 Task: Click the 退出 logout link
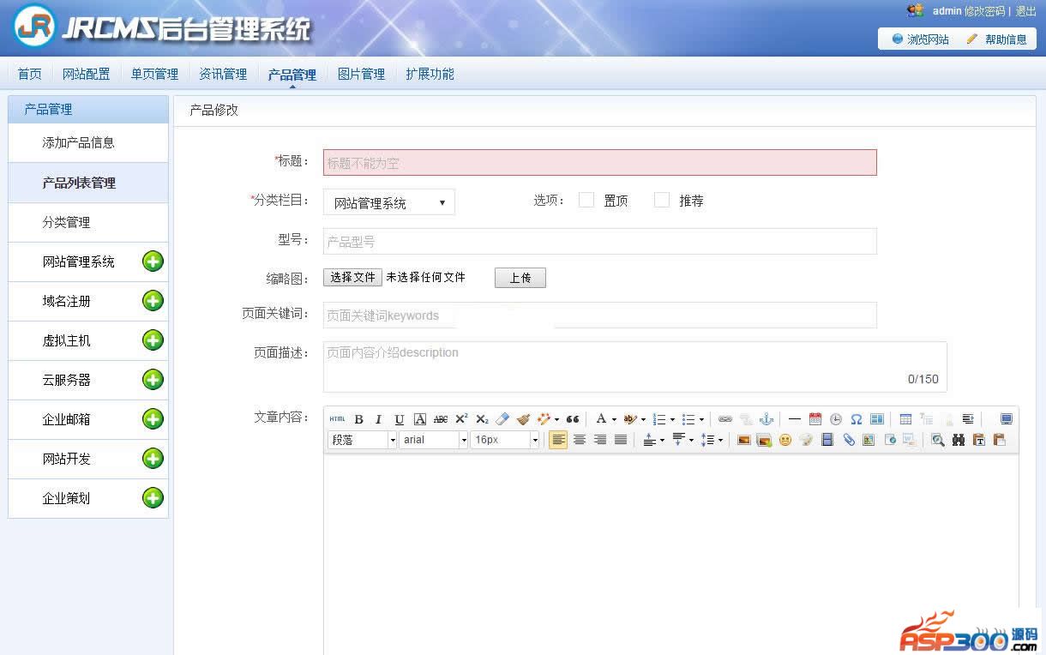coord(1025,11)
